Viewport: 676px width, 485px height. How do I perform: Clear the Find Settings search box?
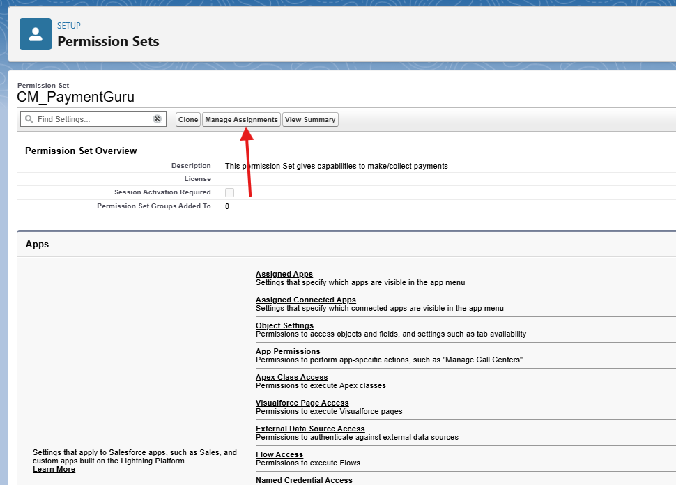coord(157,118)
